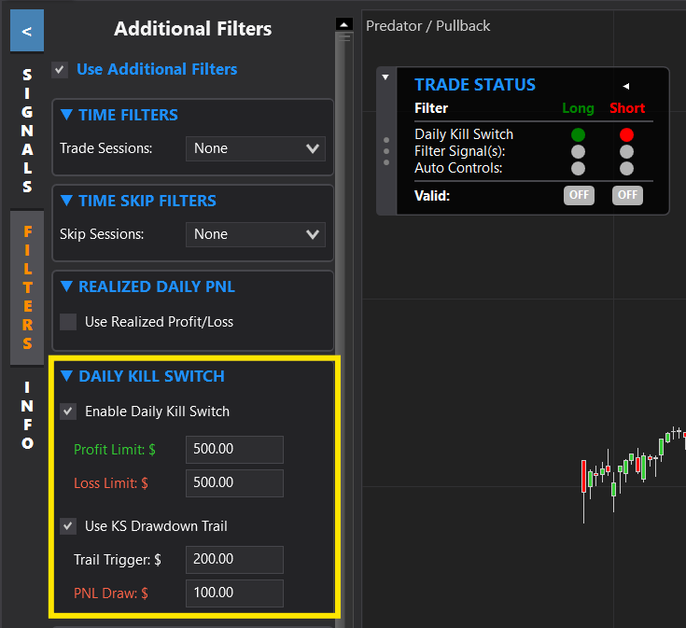Click the Short column header
The width and height of the screenshot is (686, 628).
point(627,108)
